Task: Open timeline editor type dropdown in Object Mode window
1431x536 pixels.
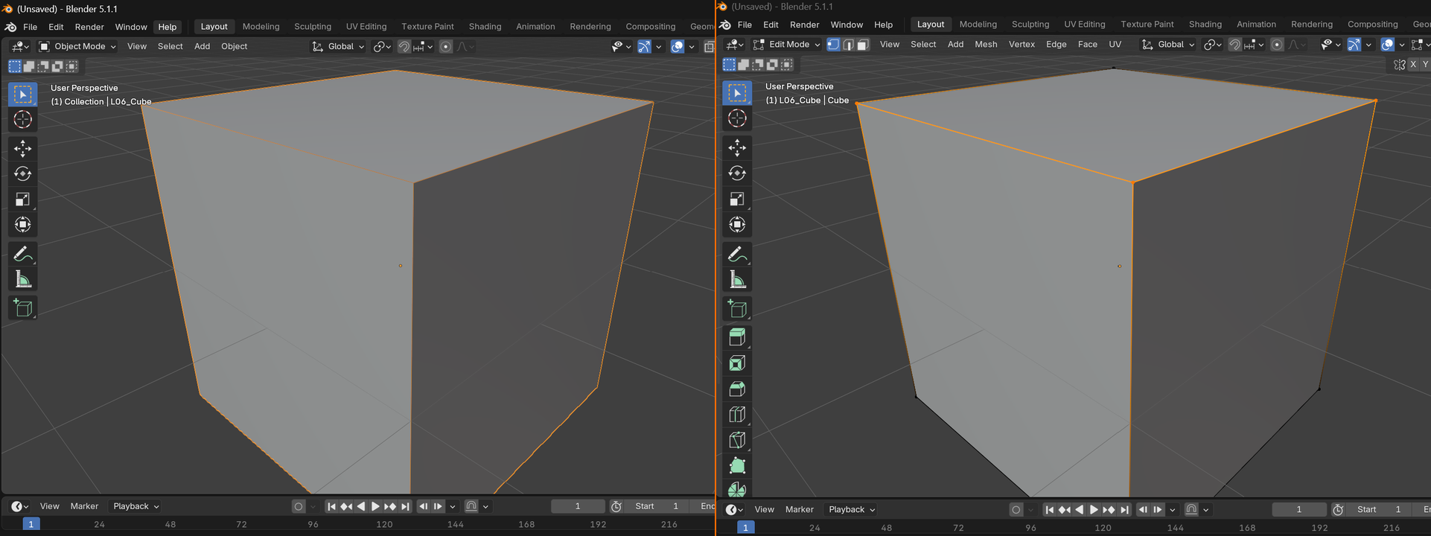Action: pyautogui.click(x=19, y=506)
